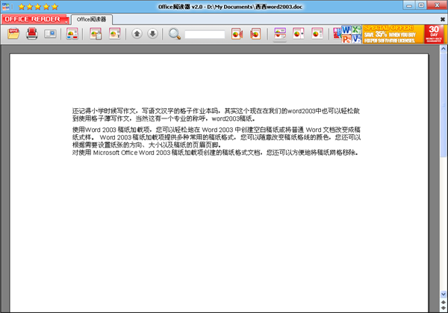Screen dimensions: 448x313
Task: Click the scroll up arrow on scrollbar
Action: (x=443, y=48)
